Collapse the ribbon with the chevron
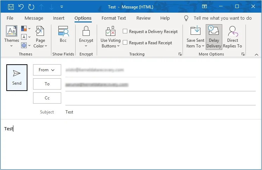The height and width of the screenshot is (170, 262). pyautogui.click(x=256, y=54)
